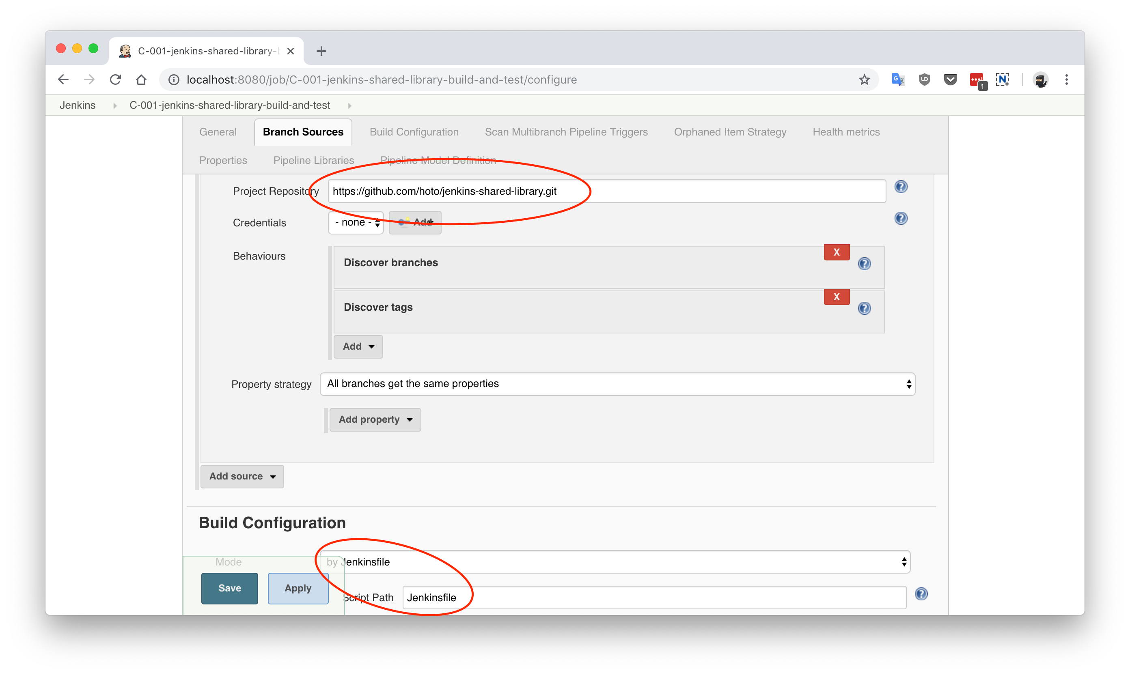
Task: Open C-001-jenkins-shared-library-build-and-test breadcrumb
Action: tap(230, 105)
